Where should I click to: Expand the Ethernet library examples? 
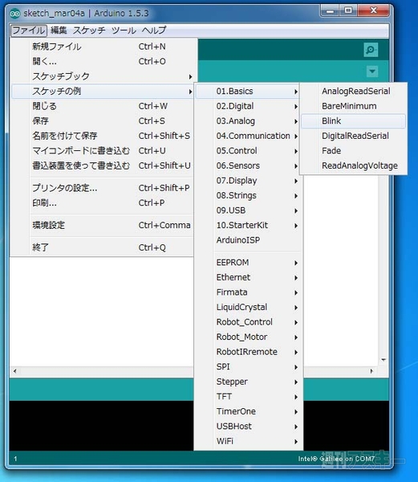point(248,278)
